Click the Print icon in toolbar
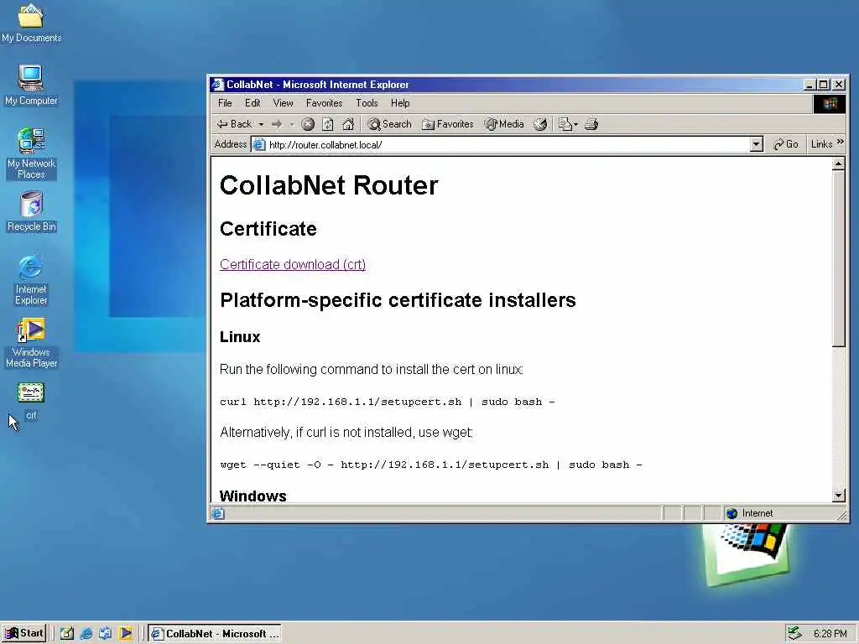 click(x=591, y=124)
